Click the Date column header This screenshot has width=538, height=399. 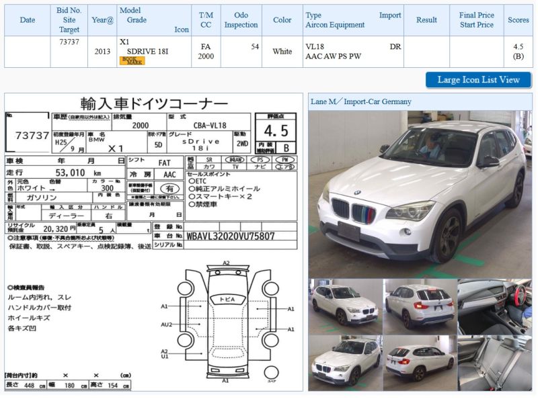point(28,20)
